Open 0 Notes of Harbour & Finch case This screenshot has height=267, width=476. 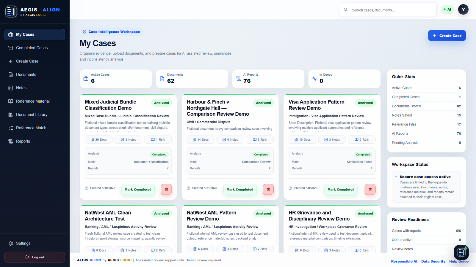230,140
